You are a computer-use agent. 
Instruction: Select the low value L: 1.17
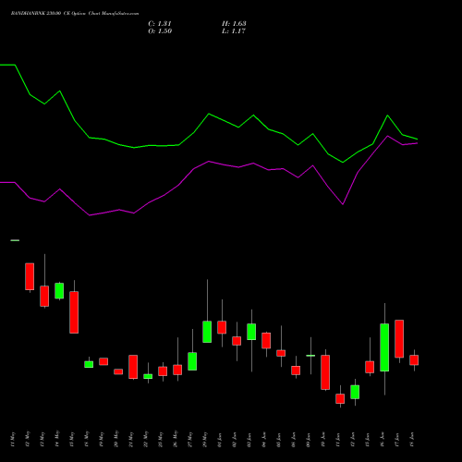pos(234,31)
